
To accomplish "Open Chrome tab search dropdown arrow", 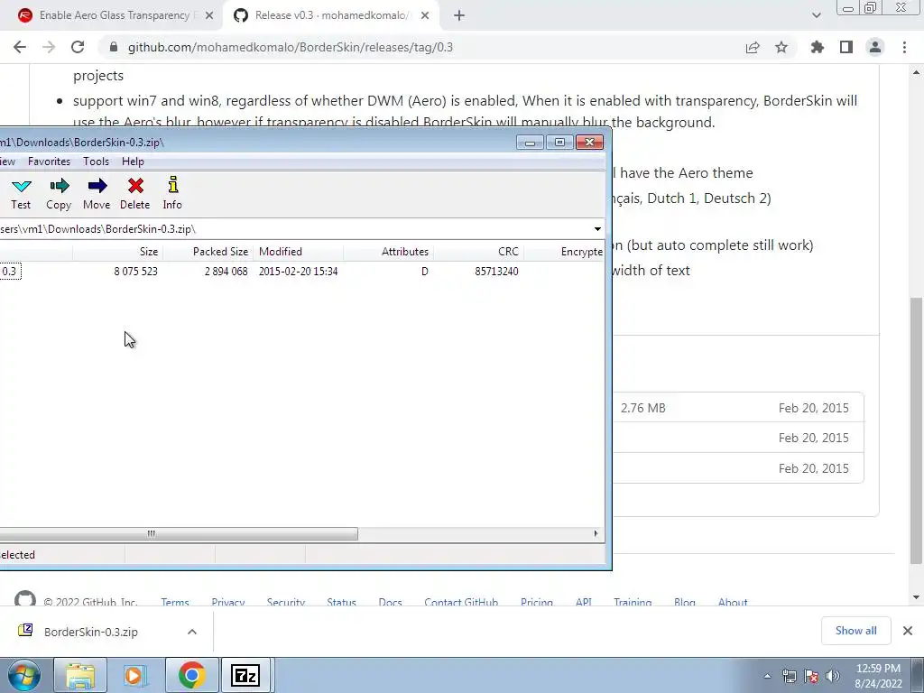I will coord(816,16).
